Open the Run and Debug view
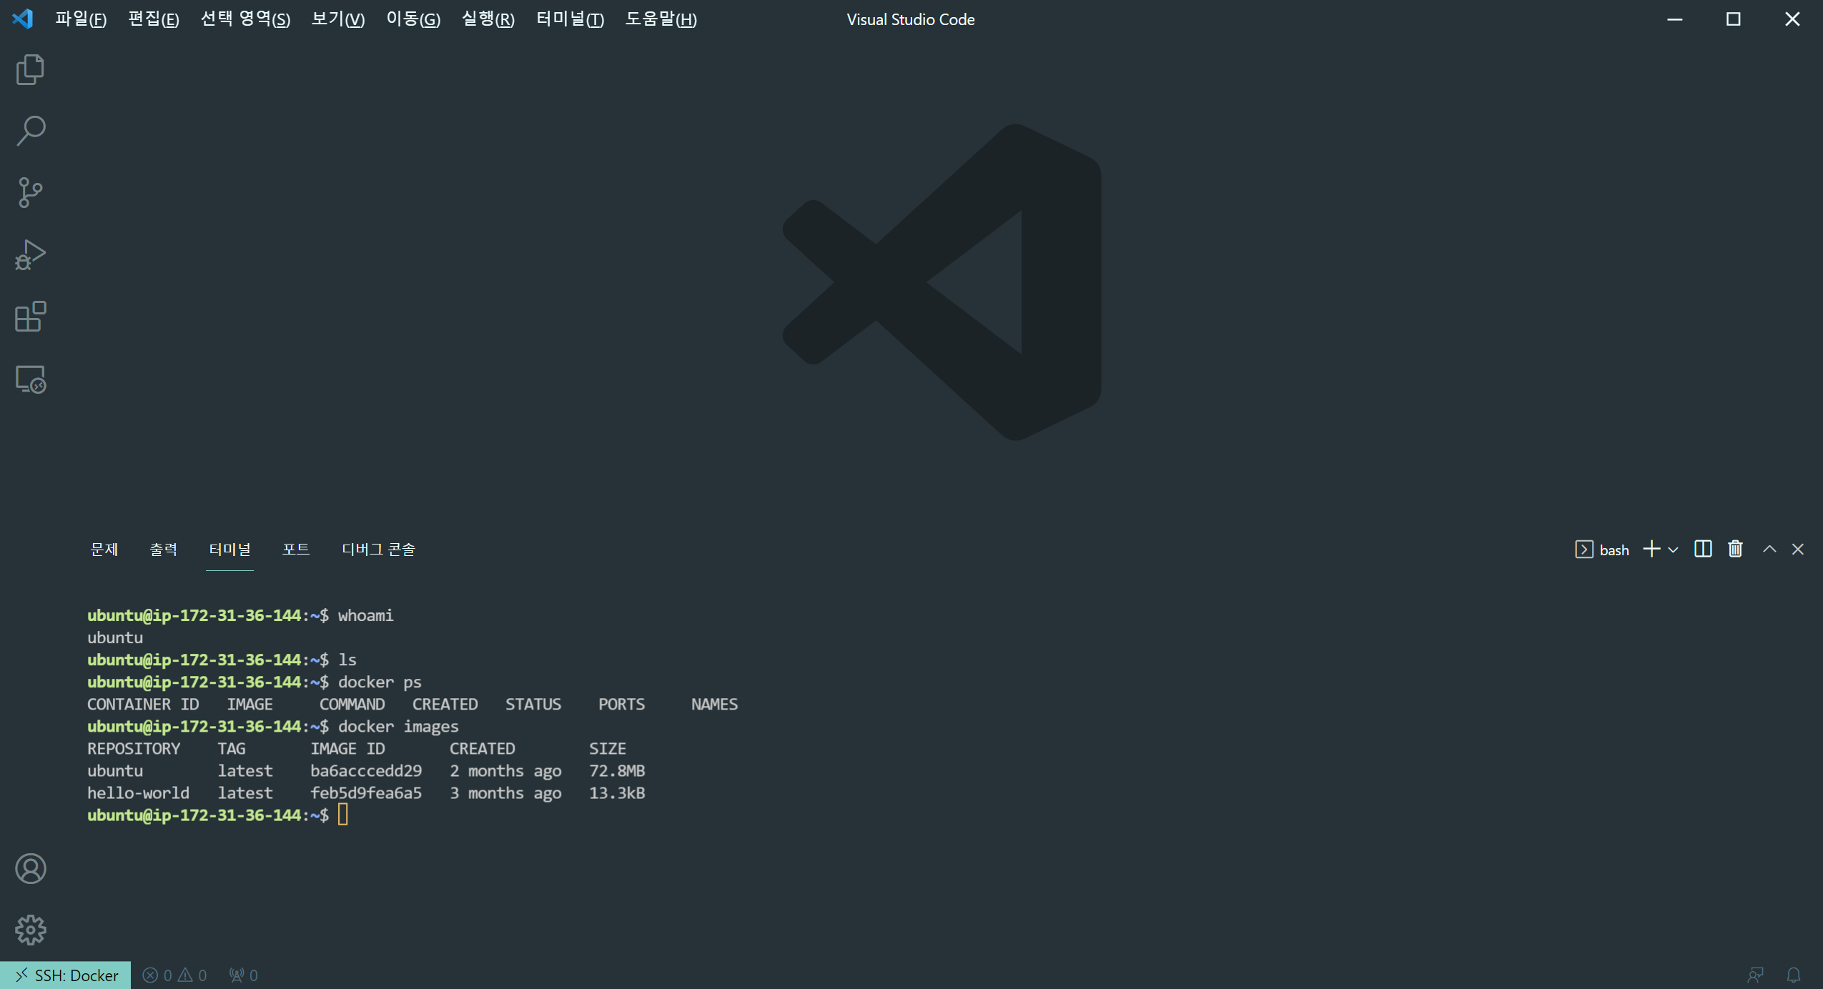The image size is (1823, 989). click(x=30, y=255)
